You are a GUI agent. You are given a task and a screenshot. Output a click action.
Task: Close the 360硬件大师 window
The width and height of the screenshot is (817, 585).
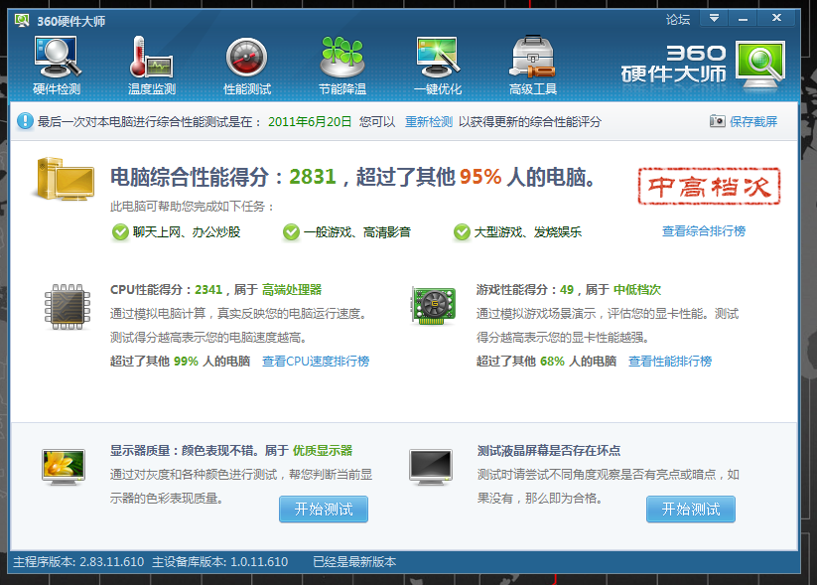(x=776, y=18)
